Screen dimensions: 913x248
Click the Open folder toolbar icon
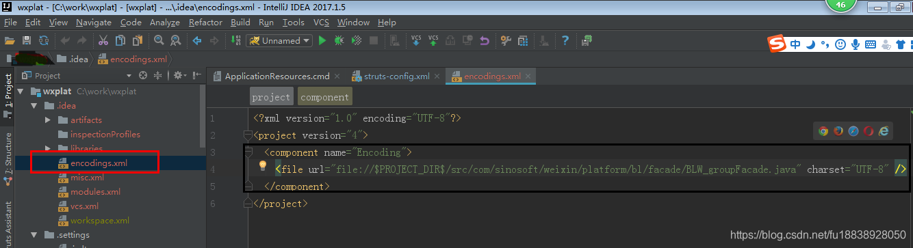10,40
